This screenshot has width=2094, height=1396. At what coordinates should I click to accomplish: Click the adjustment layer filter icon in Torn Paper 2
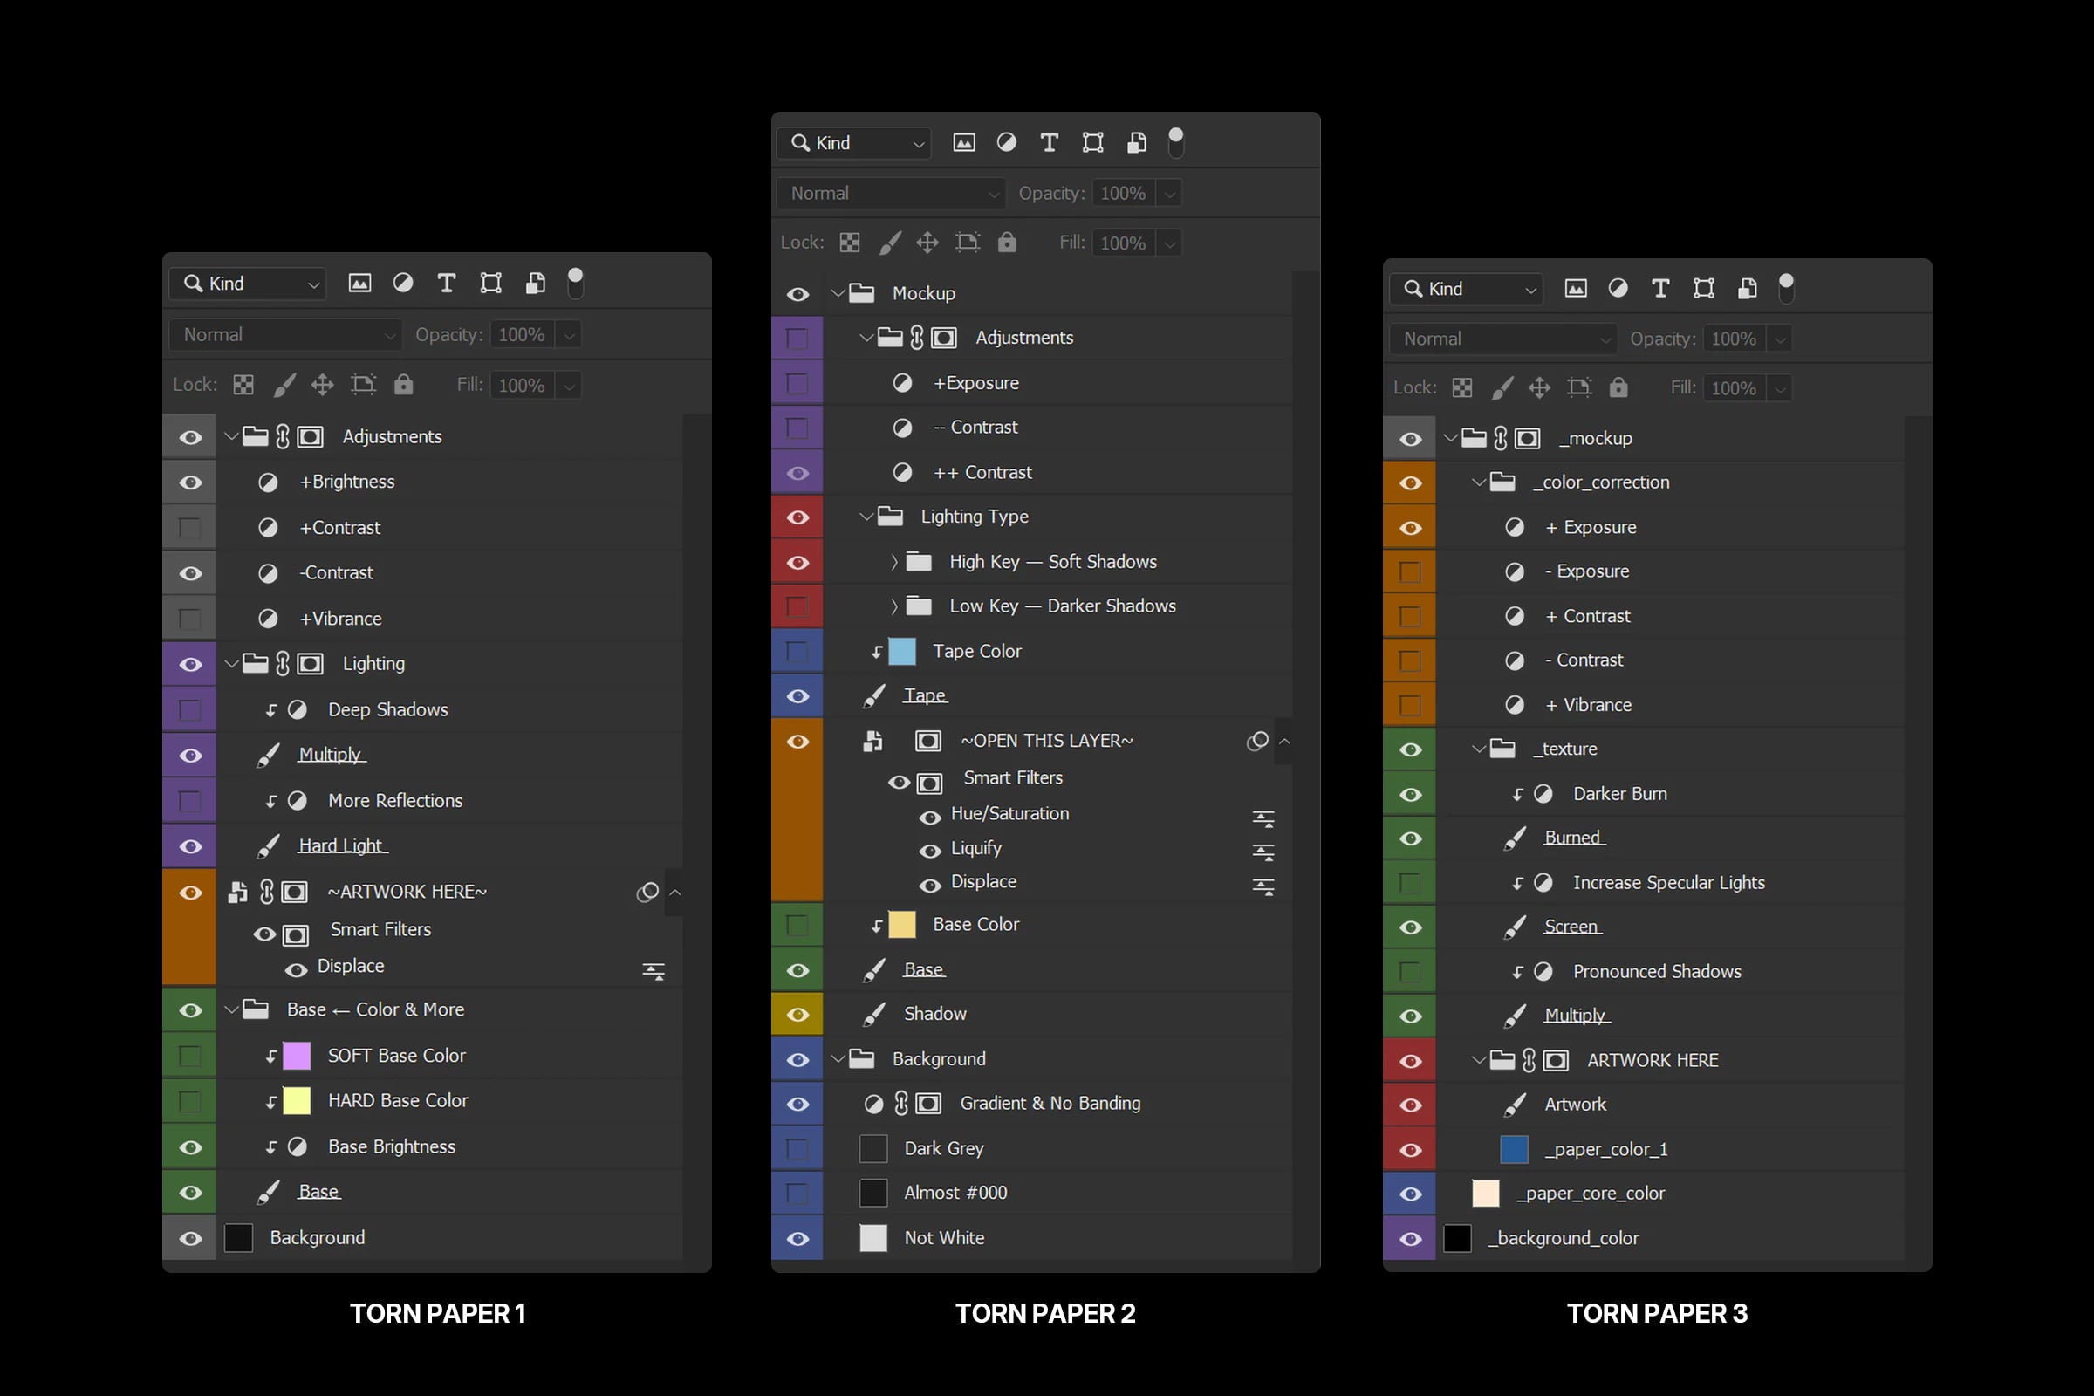pos(1006,142)
